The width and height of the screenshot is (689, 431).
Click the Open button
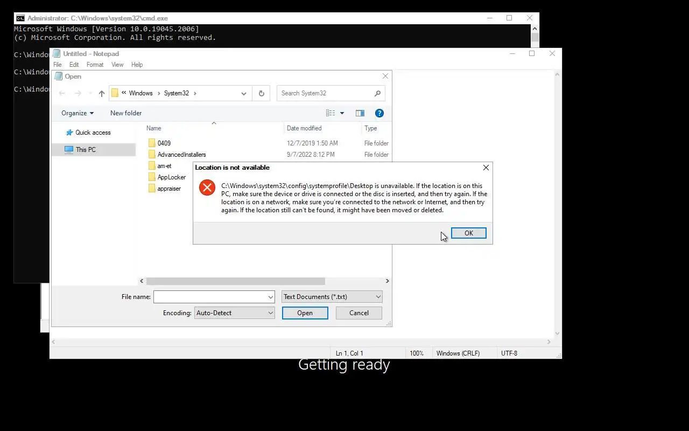point(305,313)
